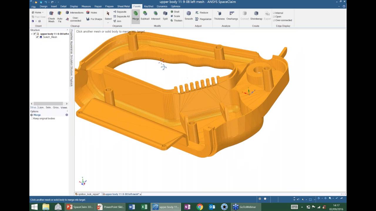Image resolution: width=376 pixels, height=211 pixels.
Task: Select Solid1_Mesh in the Structure tree
Action: [x=50, y=37]
